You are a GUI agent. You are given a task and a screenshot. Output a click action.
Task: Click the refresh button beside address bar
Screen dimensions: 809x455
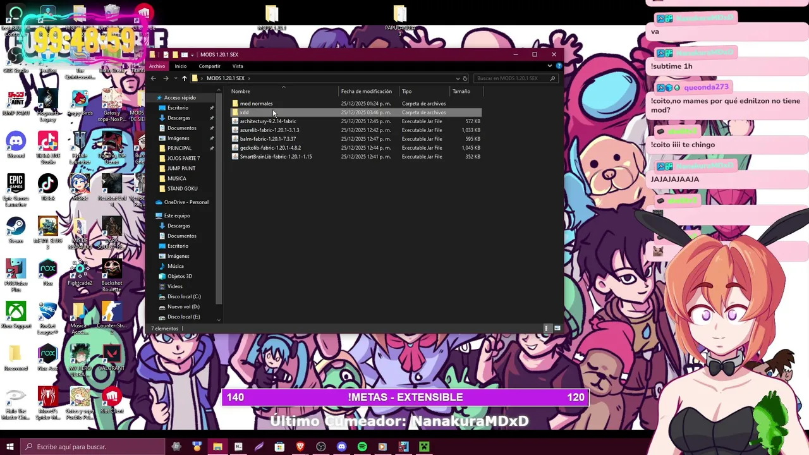[465, 78]
